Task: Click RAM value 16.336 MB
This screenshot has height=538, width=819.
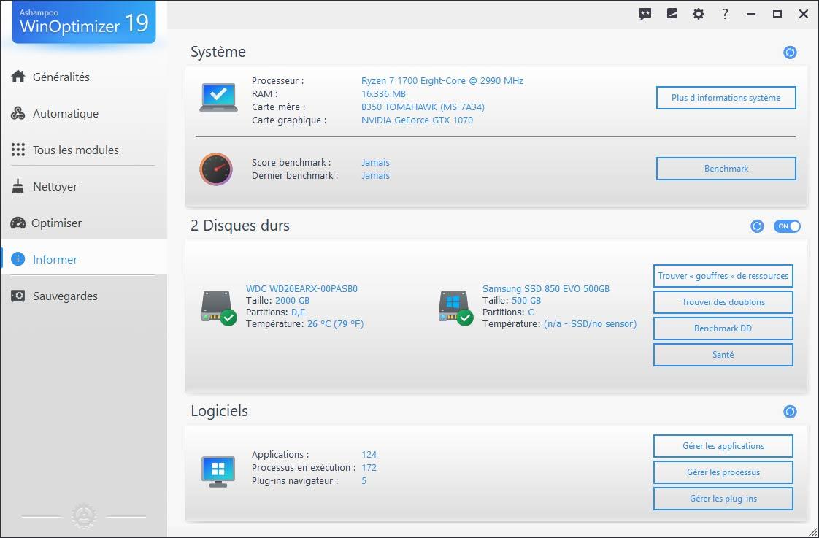Action: tap(383, 94)
